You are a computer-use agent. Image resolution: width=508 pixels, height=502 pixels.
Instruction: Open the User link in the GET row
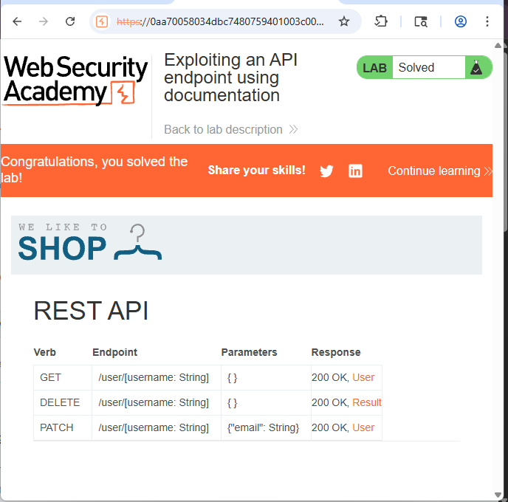click(363, 377)
